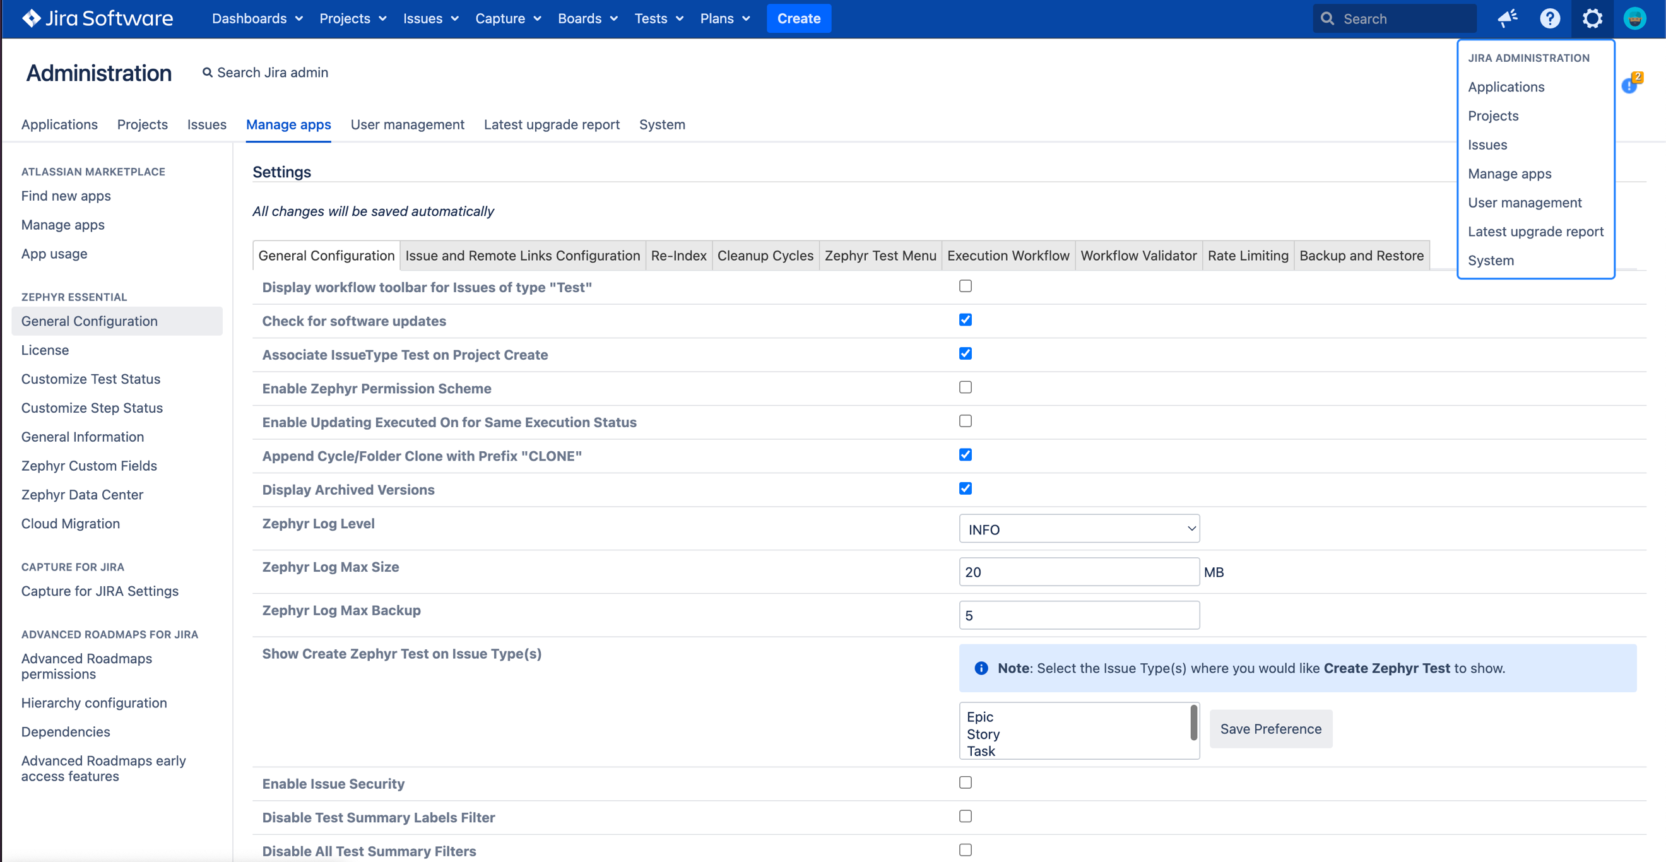1666x862 pixels.
Task: Click the search magnifier in the top bar
Action: point(1328,18)
